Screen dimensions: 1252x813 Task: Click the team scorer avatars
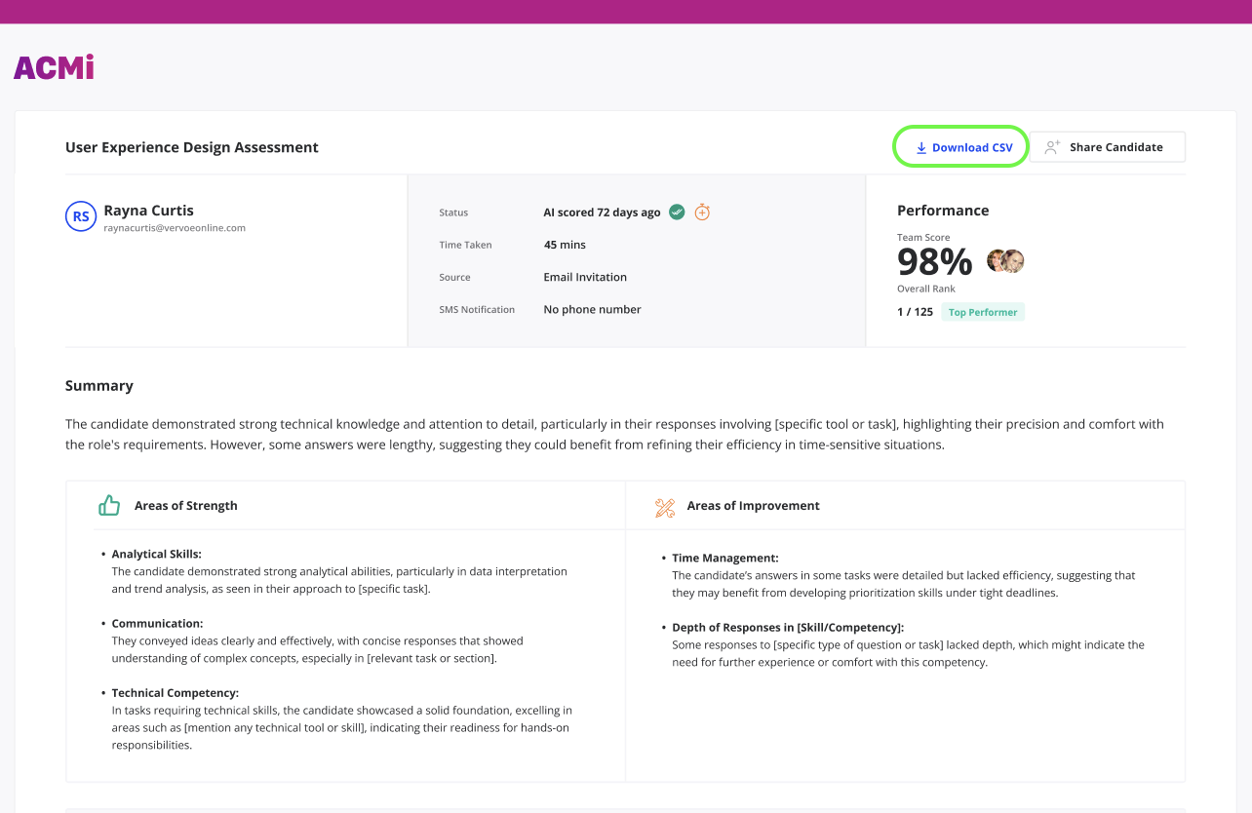pyautogui.click(x=1005, y=261)
